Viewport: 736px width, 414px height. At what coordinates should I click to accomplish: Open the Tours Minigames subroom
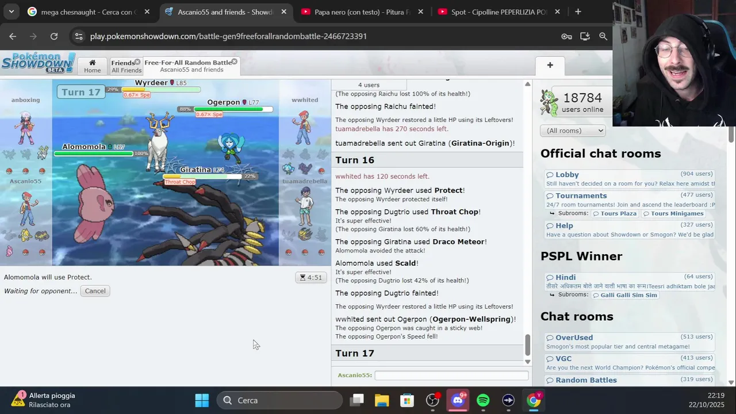[673, 213]
